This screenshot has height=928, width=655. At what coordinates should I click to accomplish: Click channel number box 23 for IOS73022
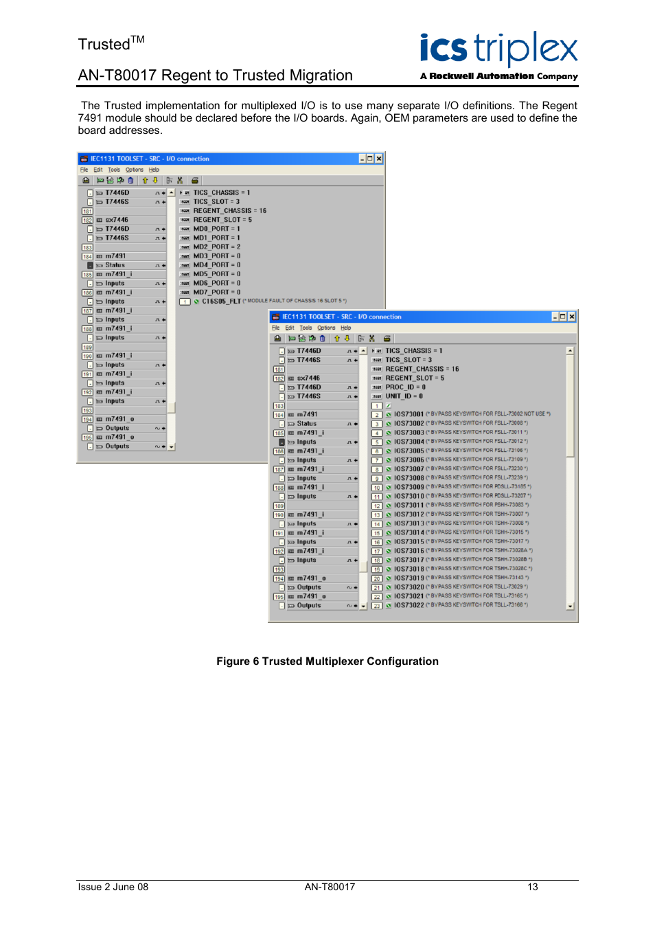[377, 605]
